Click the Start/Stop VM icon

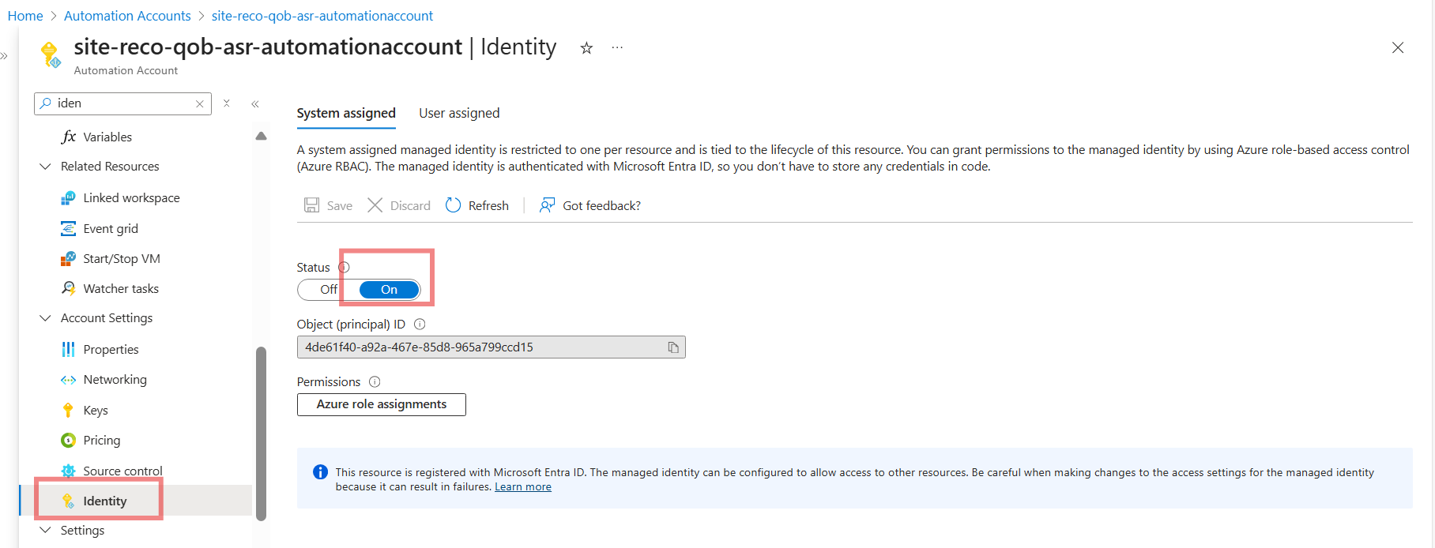click(69, 258)
